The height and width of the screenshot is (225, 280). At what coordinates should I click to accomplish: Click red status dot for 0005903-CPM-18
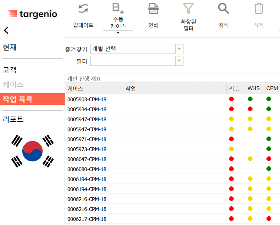tap(231, 99)
